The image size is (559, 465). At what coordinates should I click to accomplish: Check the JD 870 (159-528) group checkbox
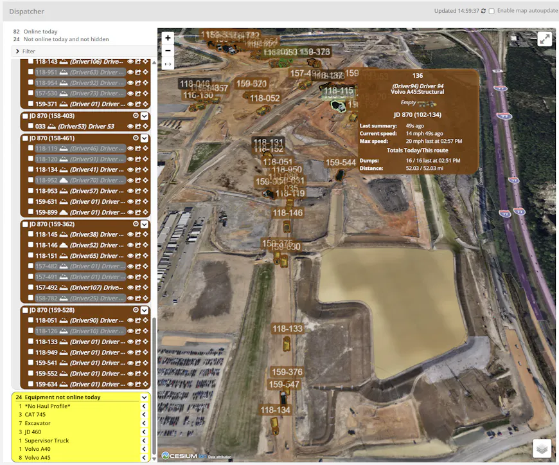click(x=25, y=310)
